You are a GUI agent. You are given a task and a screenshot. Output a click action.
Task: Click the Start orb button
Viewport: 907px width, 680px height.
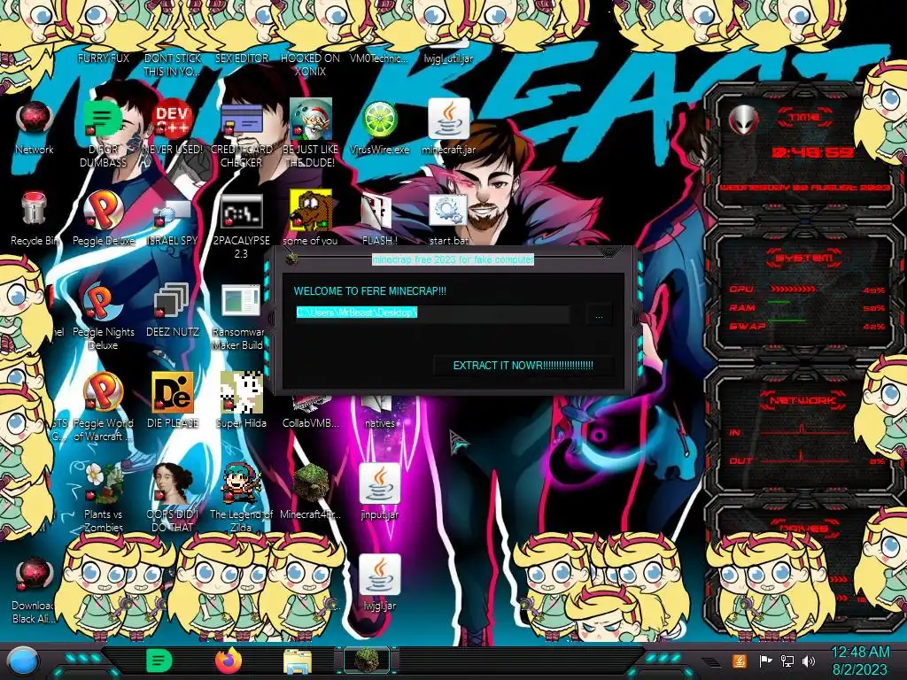pyautogui.click(x=23, y=661)
